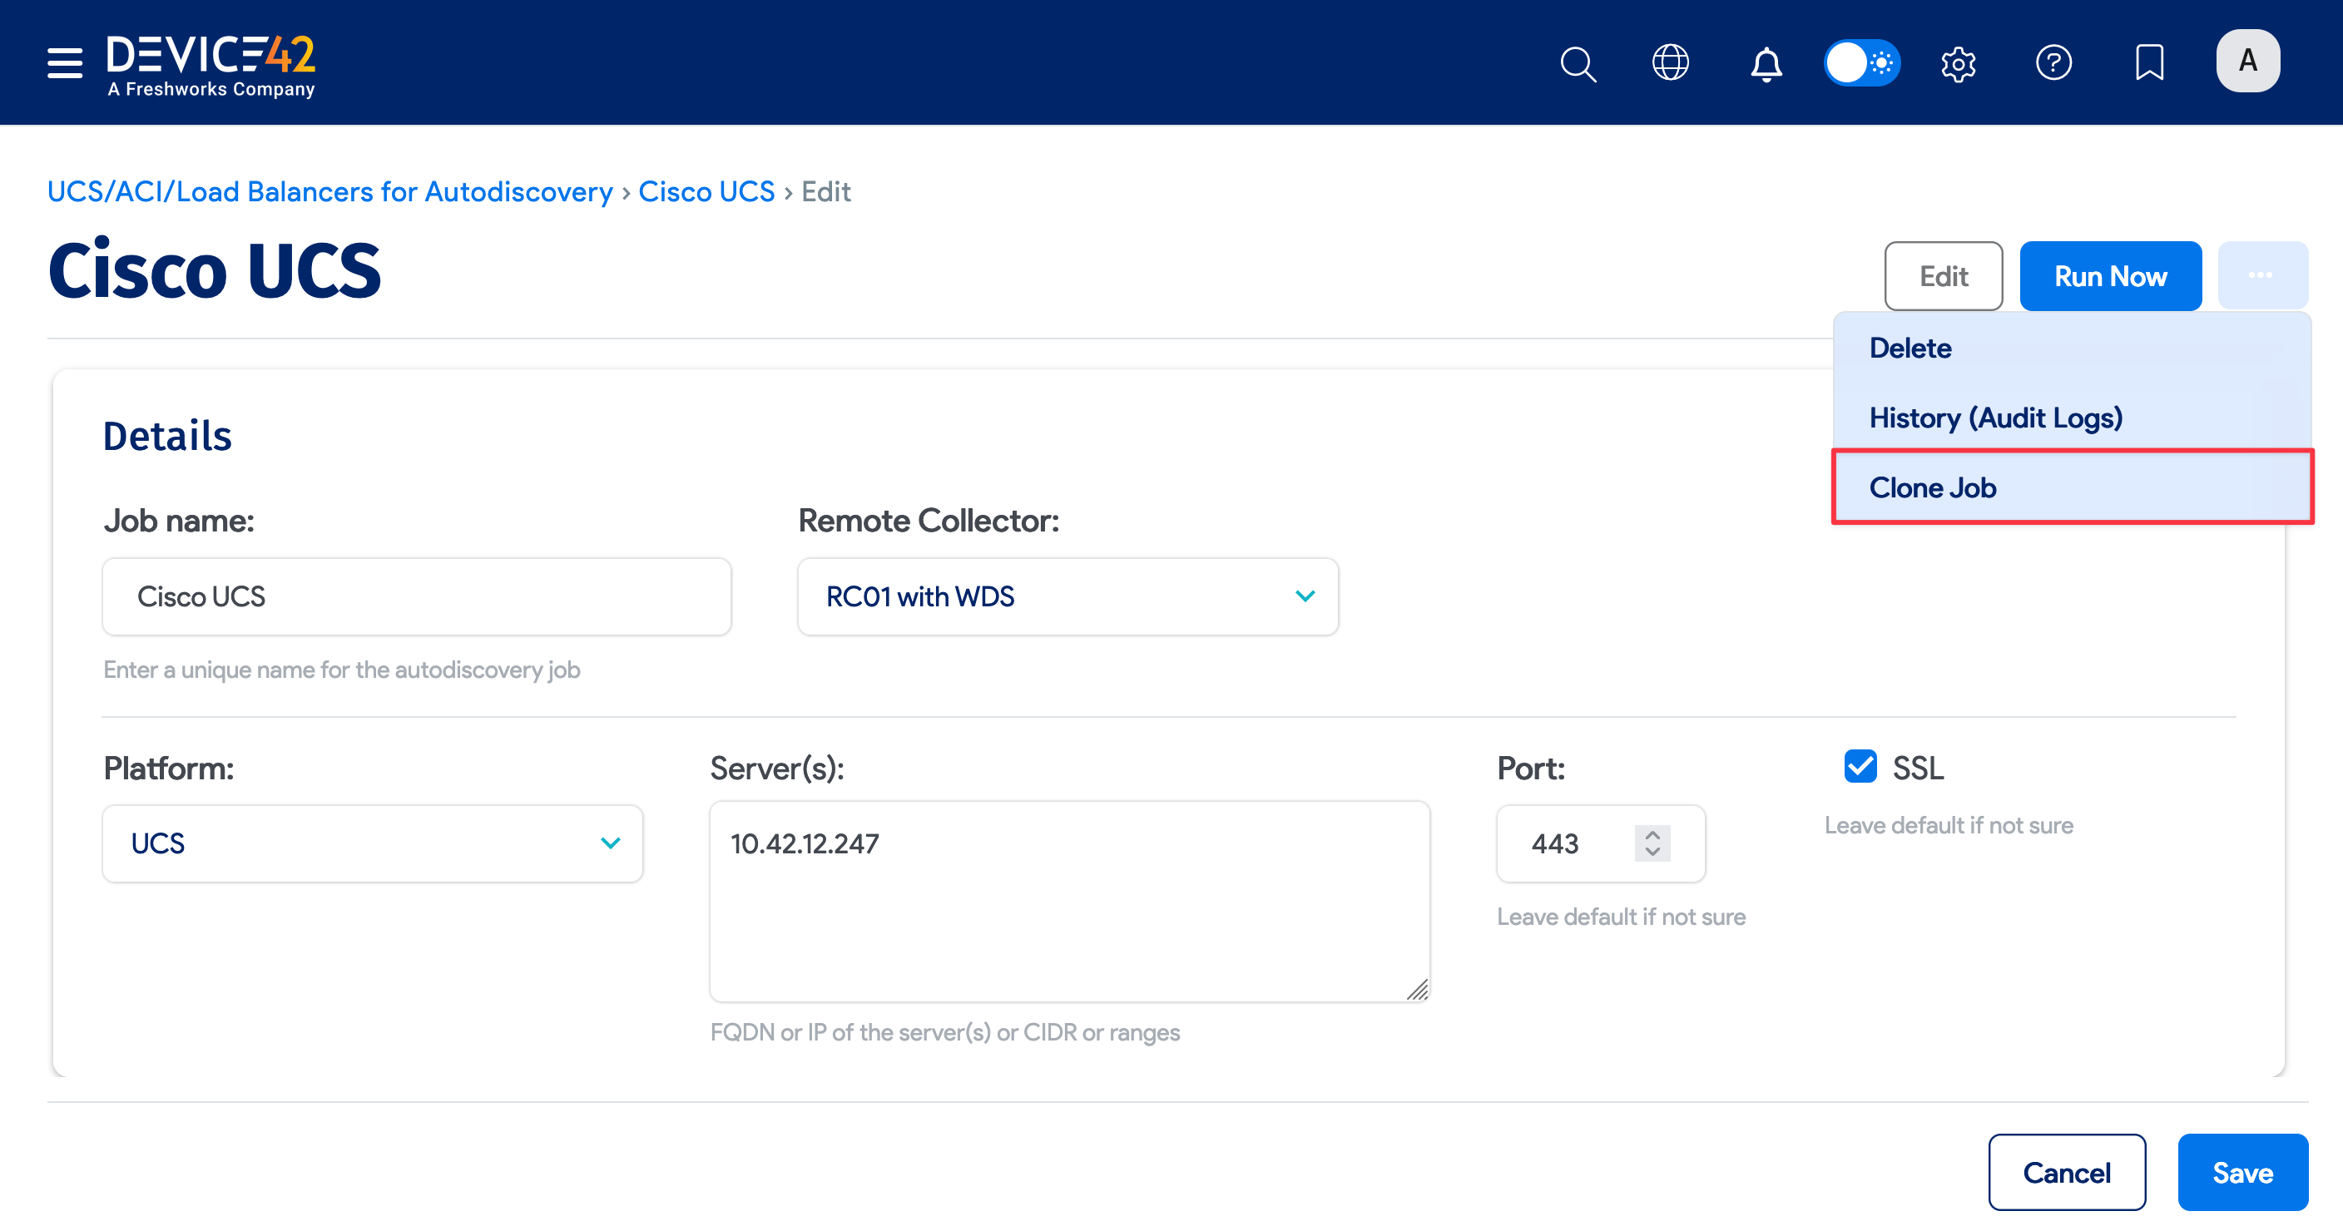This screenshot has height=1221, width=2343.
Task: Select Delete from the actions menu
Action: [x=1910, y=348]
